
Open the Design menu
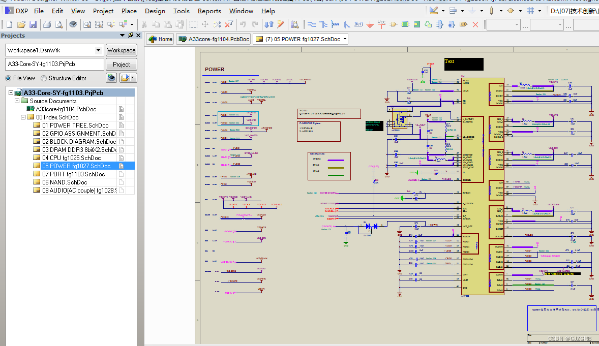pyautogui.click(x=155, y=11)
